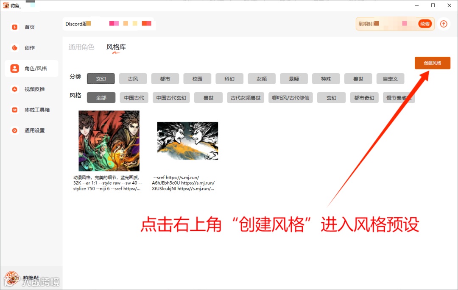This screenshot has height=290, width=458.
Task: Click the --sref s.mj.run prompt text
Action: pyautogui.click(x=183, y=183)
